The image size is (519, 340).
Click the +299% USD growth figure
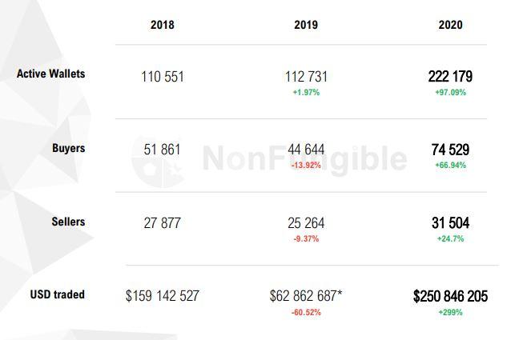click(450, 312)
